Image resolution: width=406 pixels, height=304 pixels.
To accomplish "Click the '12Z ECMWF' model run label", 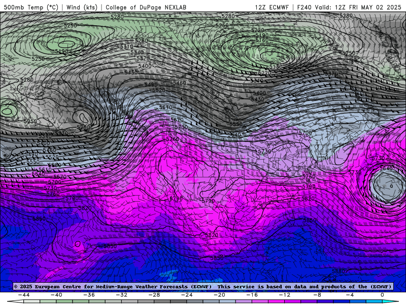I will tap(272, 8).
